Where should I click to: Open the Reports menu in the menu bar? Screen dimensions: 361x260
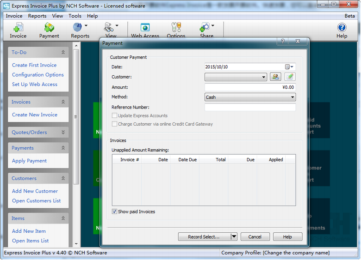[x=37, y=16]
